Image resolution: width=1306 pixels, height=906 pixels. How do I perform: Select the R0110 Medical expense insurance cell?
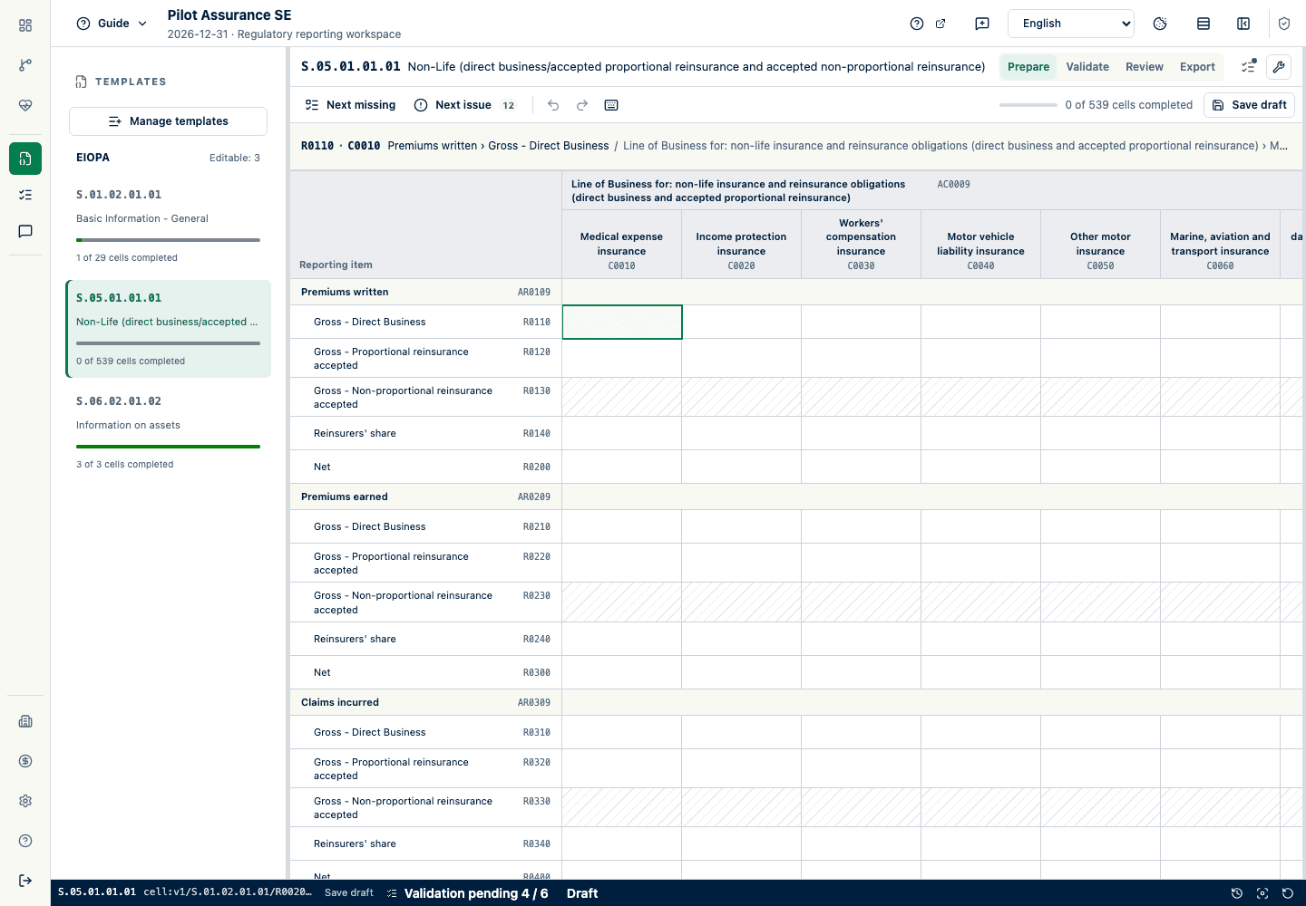tap(622, 322)
